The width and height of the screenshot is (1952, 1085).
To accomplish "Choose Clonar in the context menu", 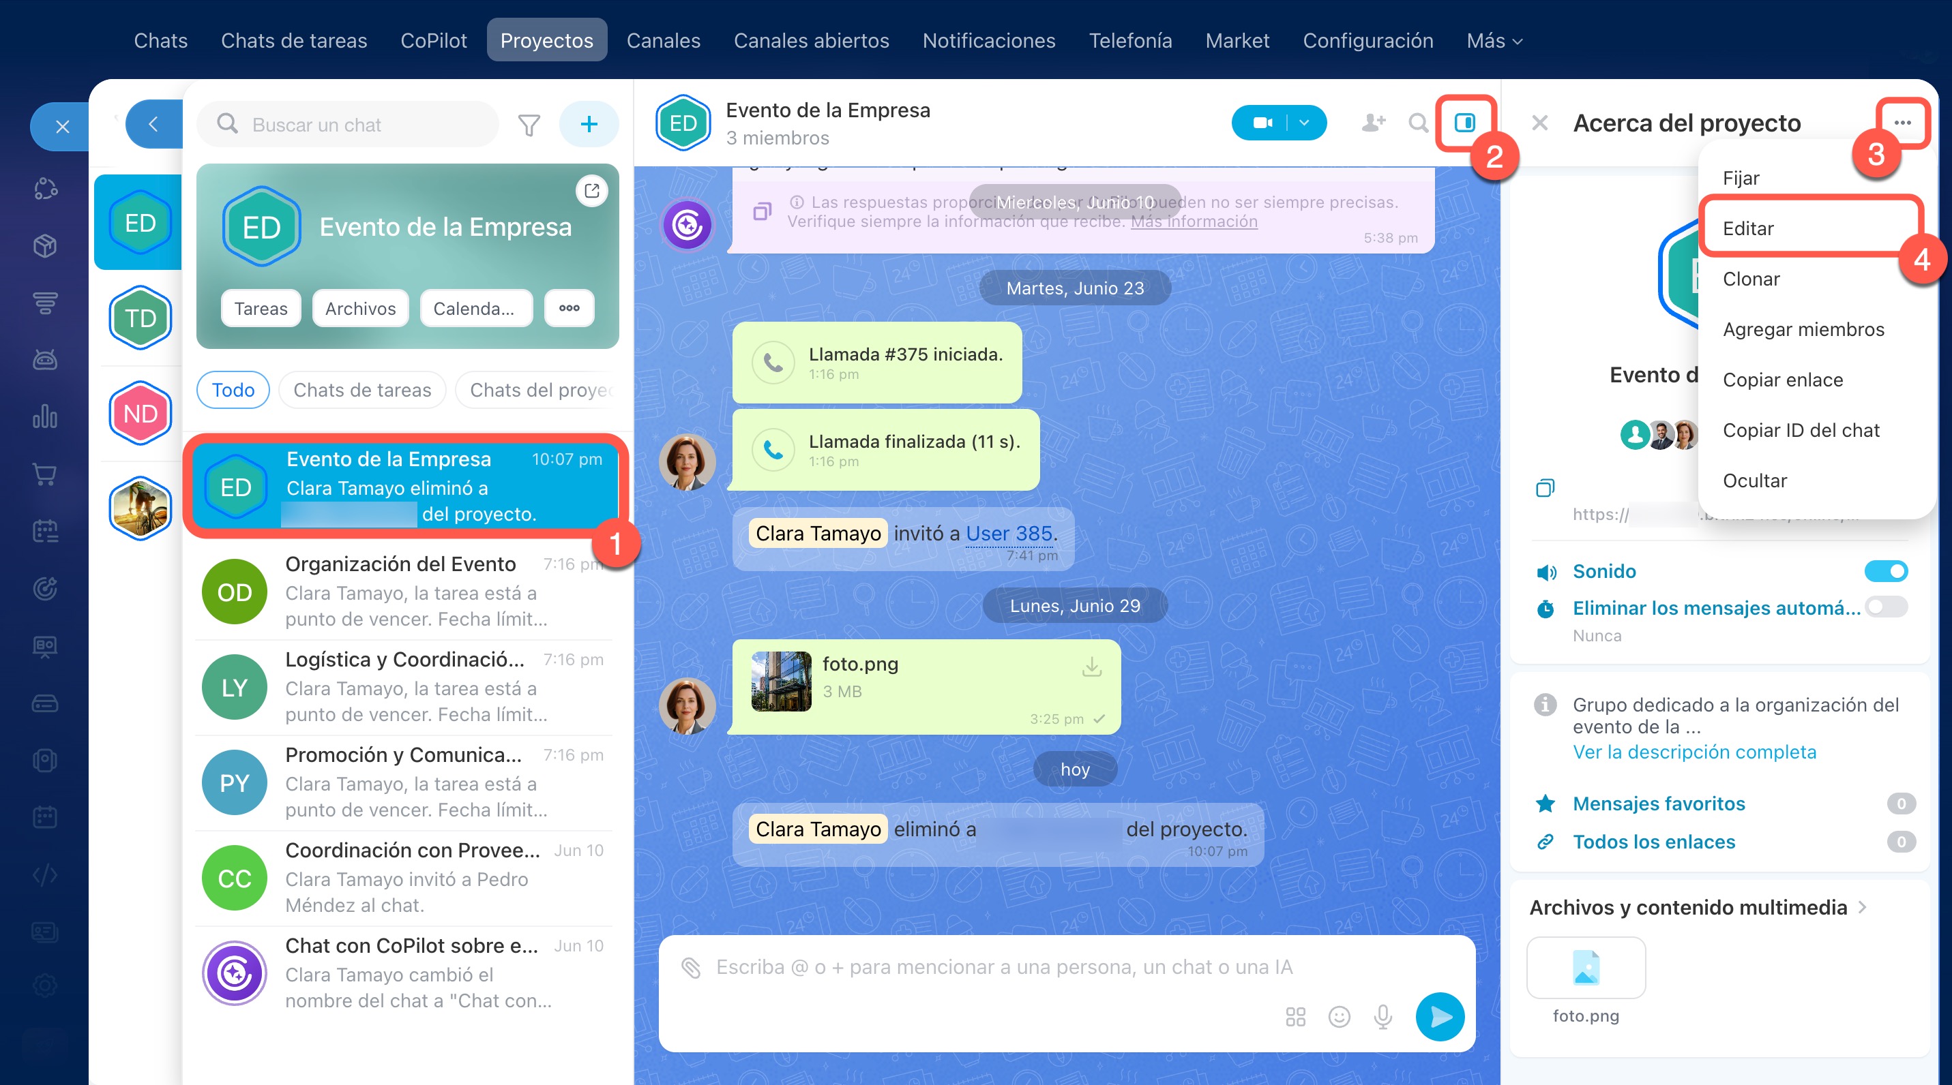I will coord(1816,279).
